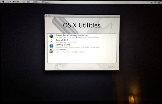Click the Reinstall OS X icon

tap(51, 41)
